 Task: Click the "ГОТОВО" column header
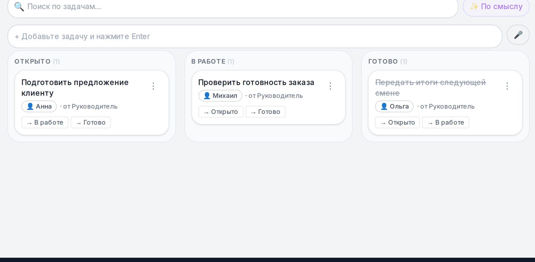(383, 61)
